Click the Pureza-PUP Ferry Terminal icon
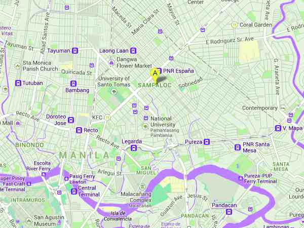The width and height of the screenshot is (304, 228). point(241,178)
